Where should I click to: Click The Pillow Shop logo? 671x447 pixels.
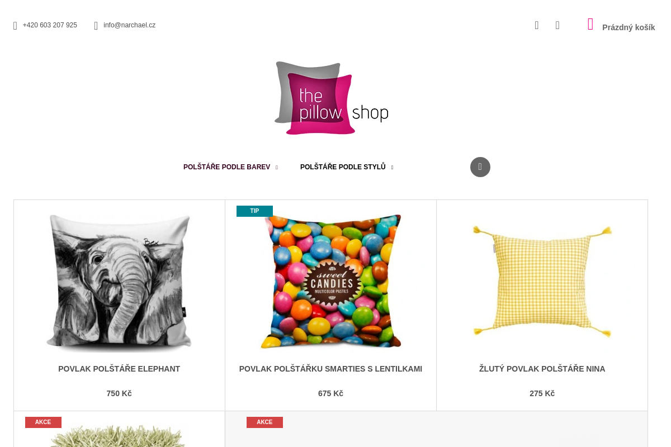point(331,98)
